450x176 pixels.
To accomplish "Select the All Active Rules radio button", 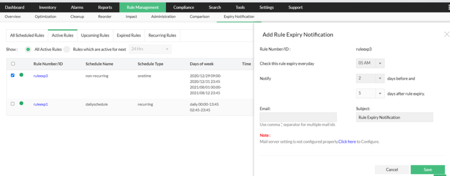I will (28, 50).
